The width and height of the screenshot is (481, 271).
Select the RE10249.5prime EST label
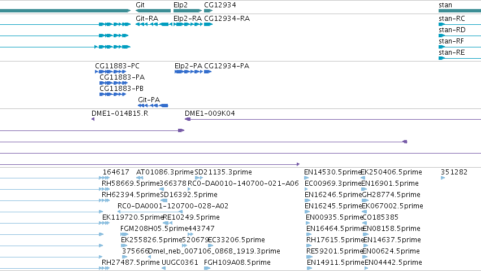(192, 218)
